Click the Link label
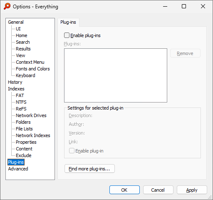Screen dimensions: 213x200 point(73,142)
